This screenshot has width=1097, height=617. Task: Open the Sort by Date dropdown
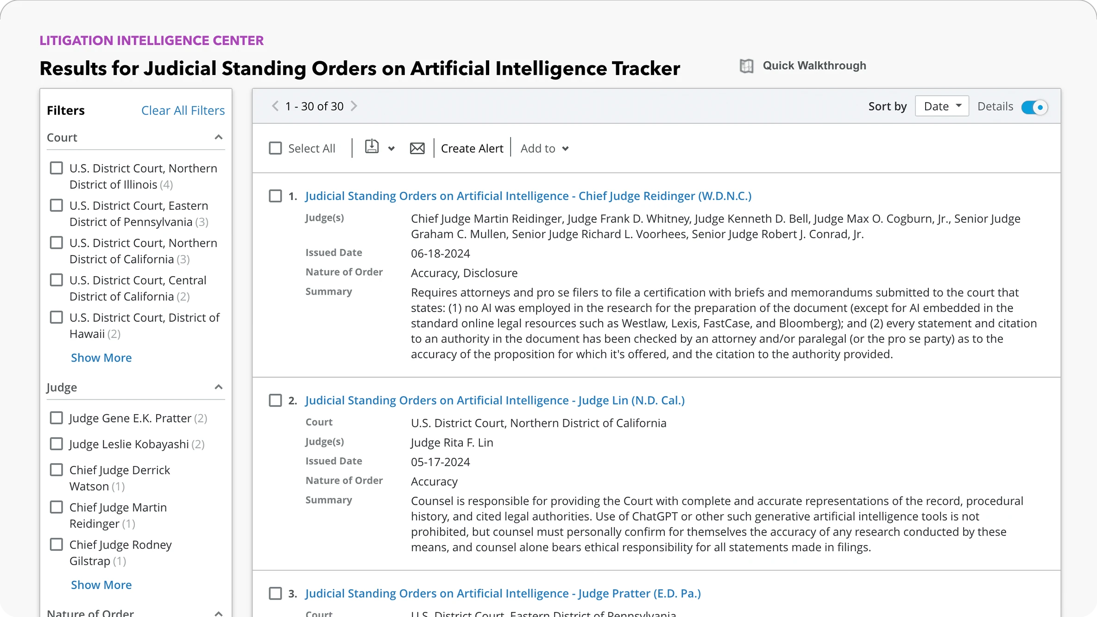[942, 106]
